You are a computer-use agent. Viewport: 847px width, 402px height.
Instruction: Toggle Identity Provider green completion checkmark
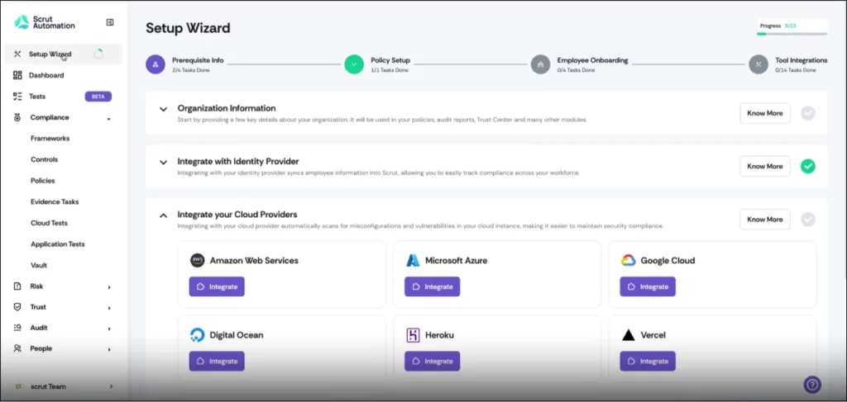click(x=807, y=167)
